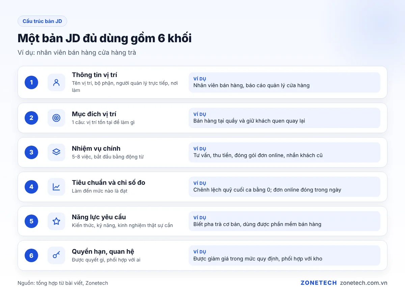The width and height of the screenshot is (405, 300).
Task: Click the main title Một bản JD đủ dùng gồm 6 khối
Action: click(x=105, y=39)
